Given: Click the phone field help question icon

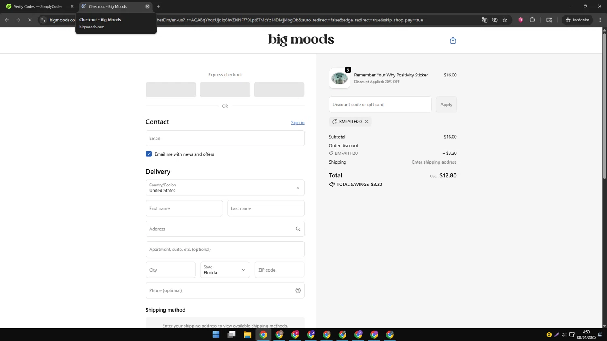Looking at the screenshot, I should (x=298, y=290).
